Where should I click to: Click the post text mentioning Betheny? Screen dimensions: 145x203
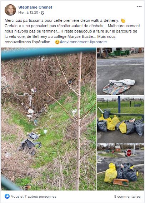(72, 31)
